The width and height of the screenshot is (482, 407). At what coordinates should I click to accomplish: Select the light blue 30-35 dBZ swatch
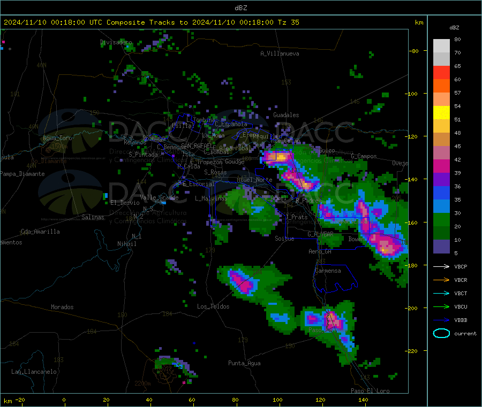coord(441,206)
